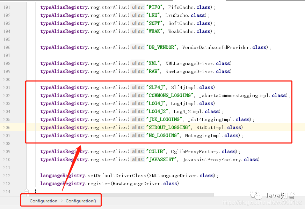Click the "RAW" alias string
The height and width of the screenshot is (209, 305).
[153, 71]
